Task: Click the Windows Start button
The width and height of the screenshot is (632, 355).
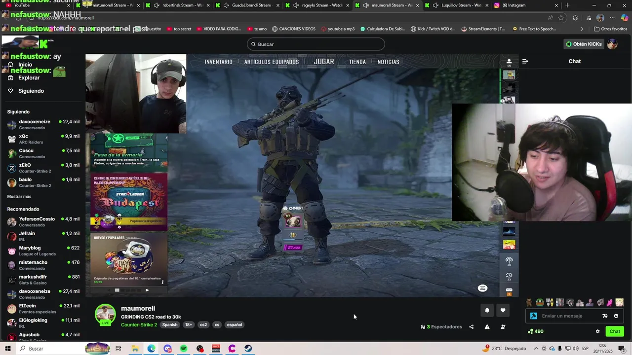Action: [8, 349]
